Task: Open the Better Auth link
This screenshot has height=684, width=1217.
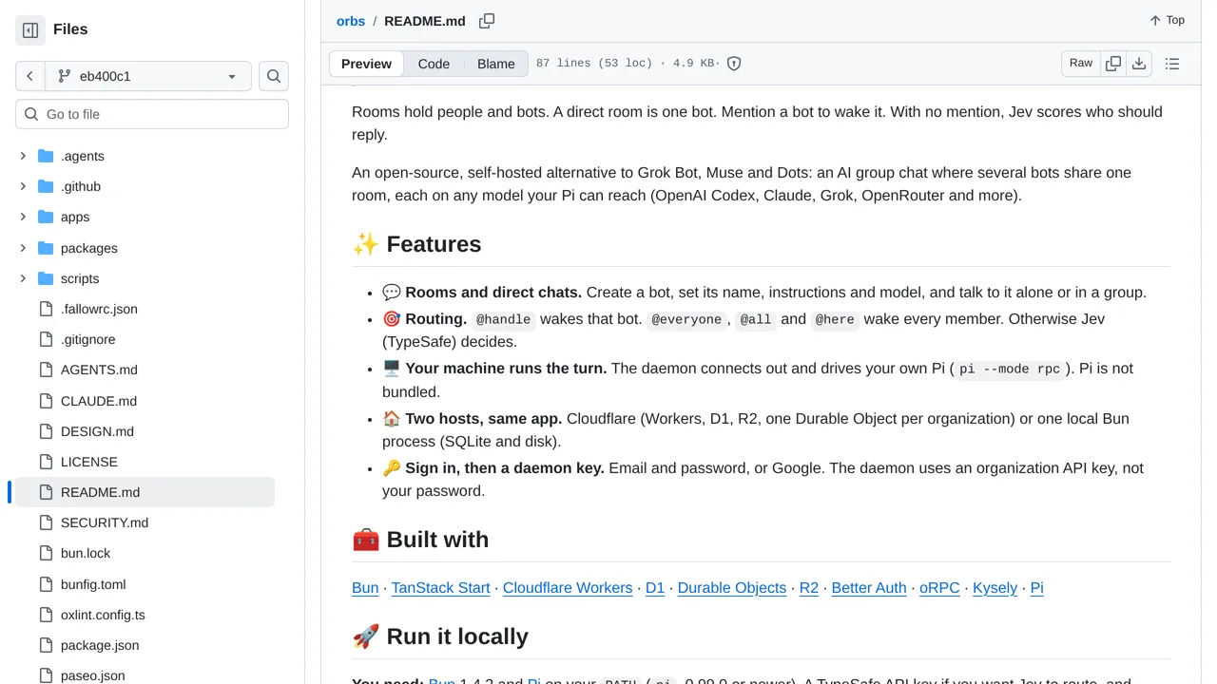Action: pyautogui.click(x=869, y=588)
